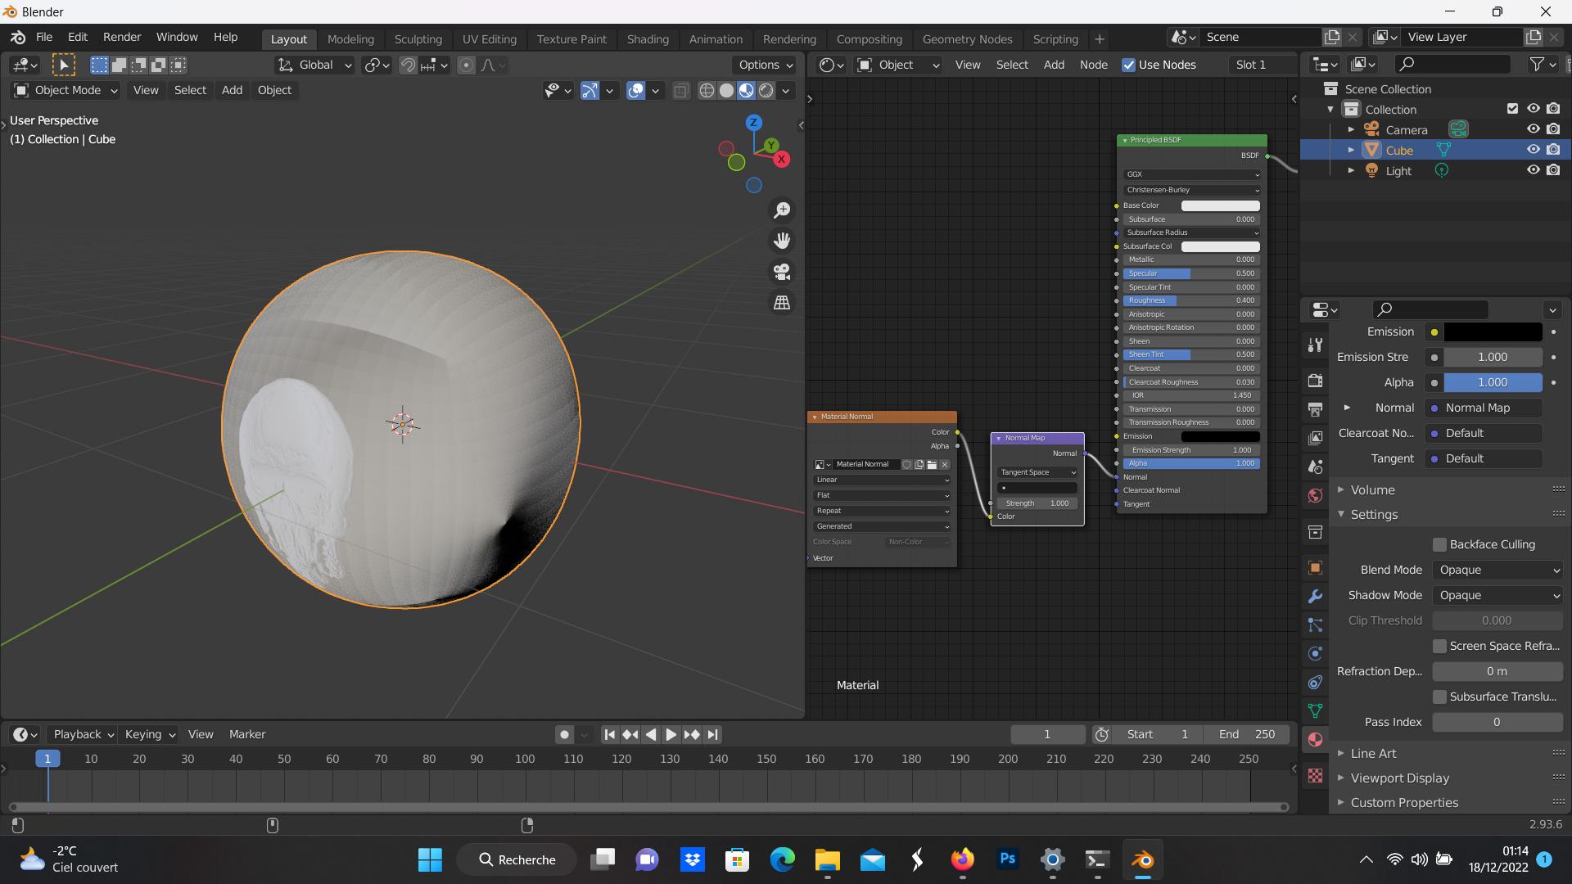Open the Object Data mesh properties tab

tap(1315, 710)
